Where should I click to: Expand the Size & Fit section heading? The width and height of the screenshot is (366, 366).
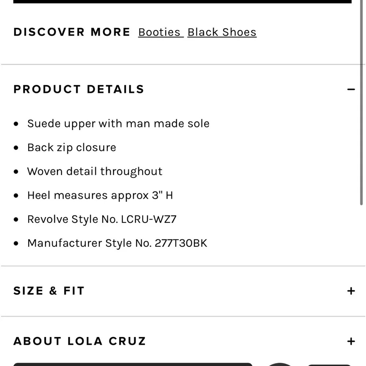(49, 291)
